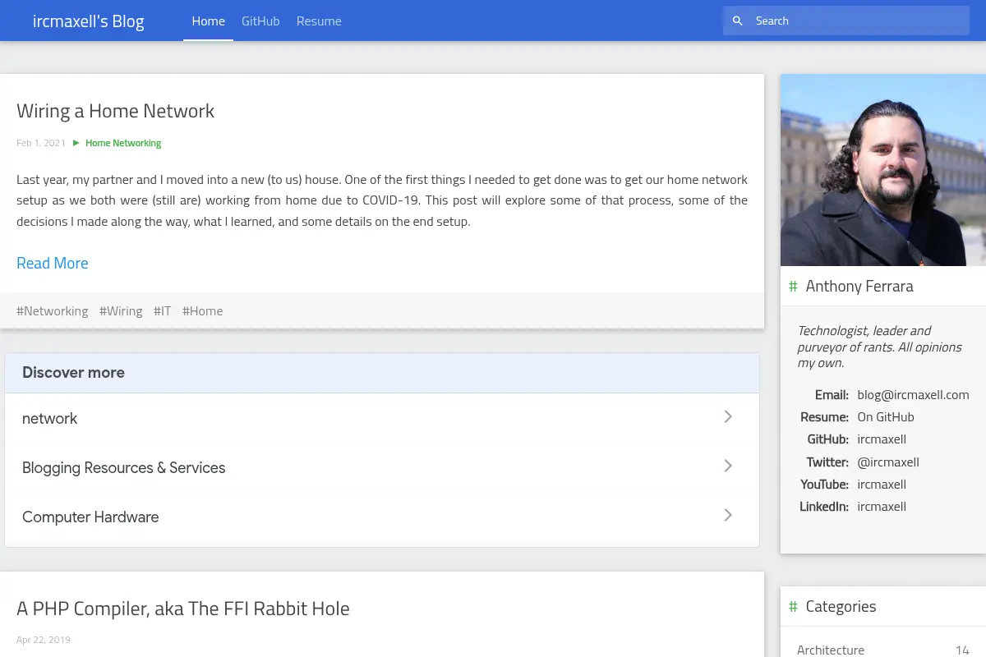Click the Apr 22, 2019 date
This screenshot has width=986, height=657.
click(44, 640)
